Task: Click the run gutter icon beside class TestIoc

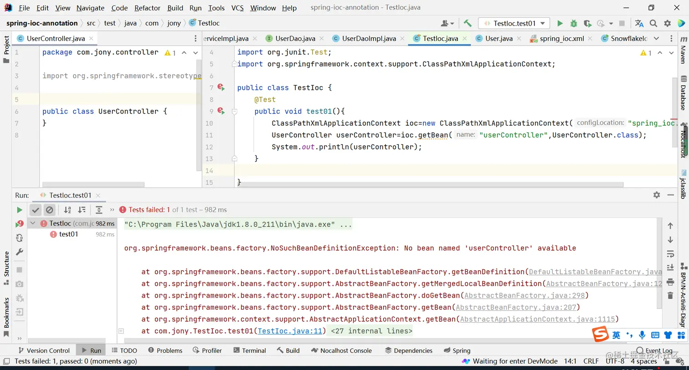Action: coord(221,87)
